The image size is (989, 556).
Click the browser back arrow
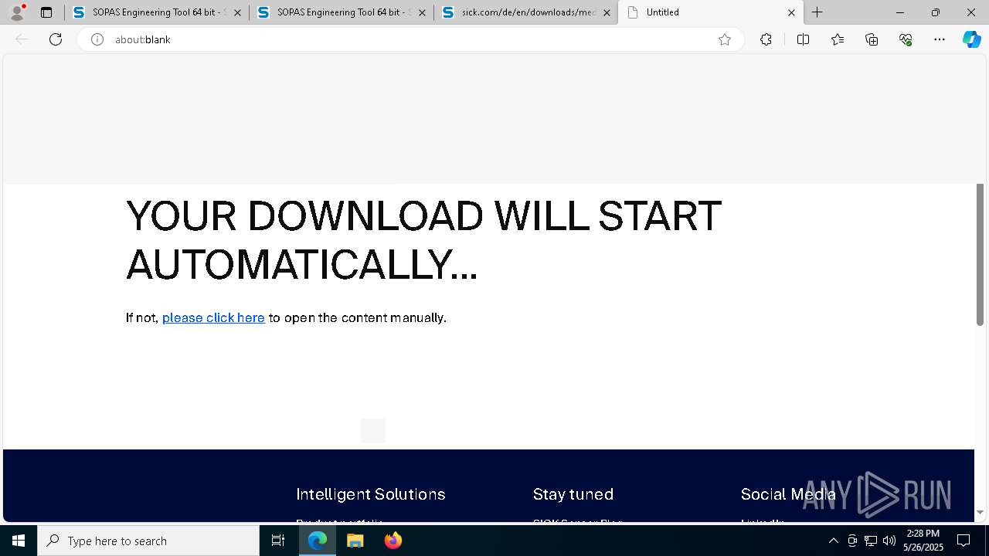click(22, 39)
